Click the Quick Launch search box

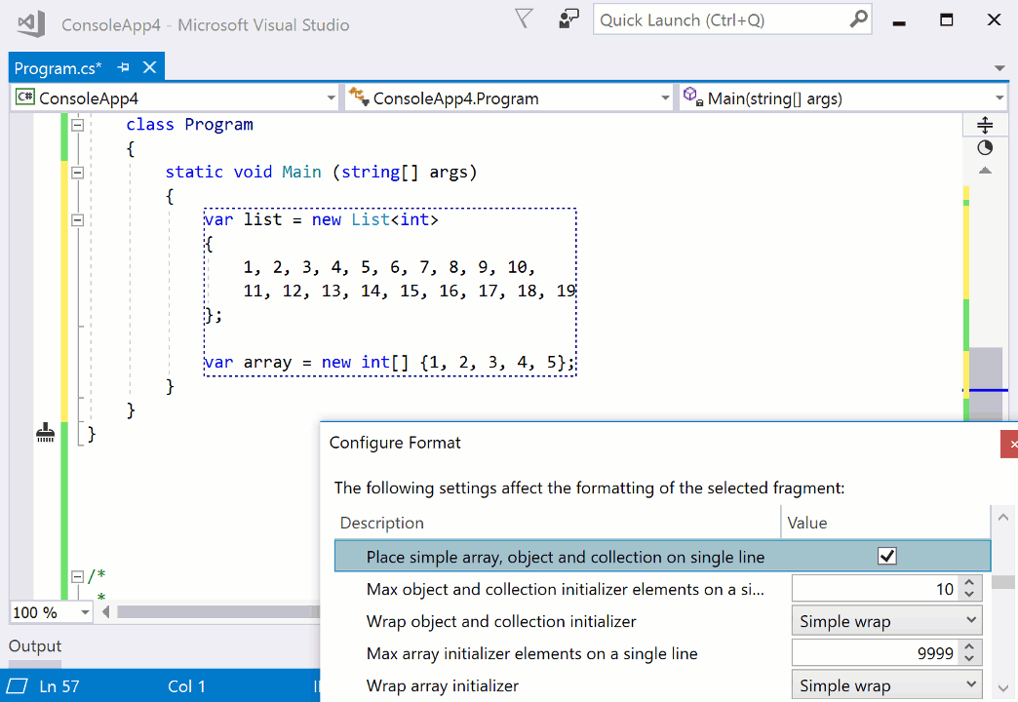(722, 20)
